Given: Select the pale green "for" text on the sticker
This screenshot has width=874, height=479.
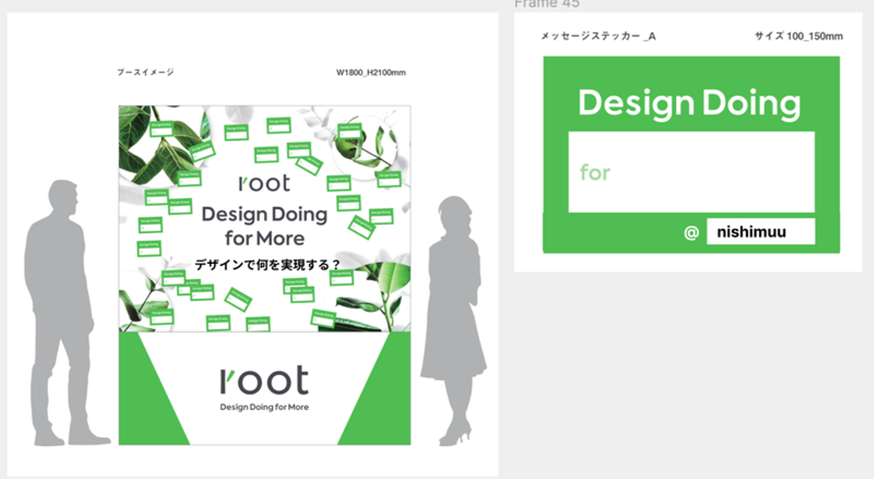Looking at the screenshot, I should click(595, 173).
